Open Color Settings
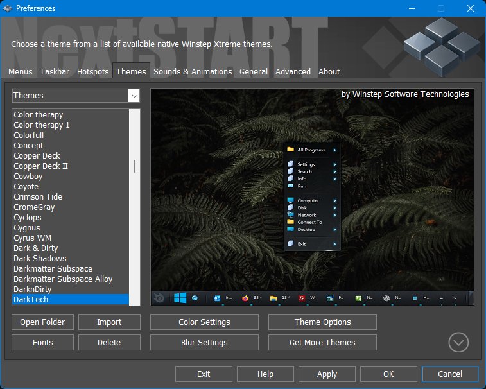Image resolution: width=486 pixels, height=389 pixels. coord(204,322)
